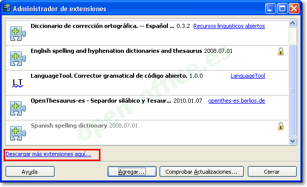
Task: Select the English spelling and hyphenation dictionaries entry
Action: (x=116, y=51)
